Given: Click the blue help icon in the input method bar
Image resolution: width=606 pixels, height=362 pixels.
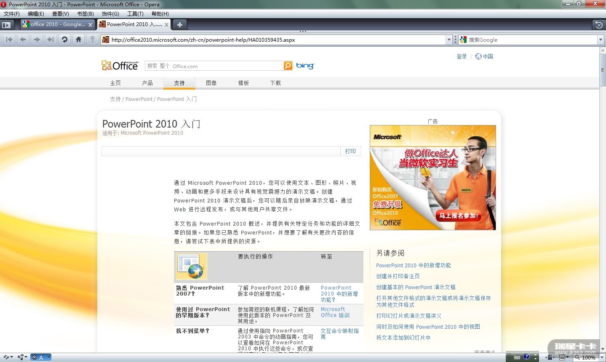Looking at the screenshot, I should tap(526, 357).
